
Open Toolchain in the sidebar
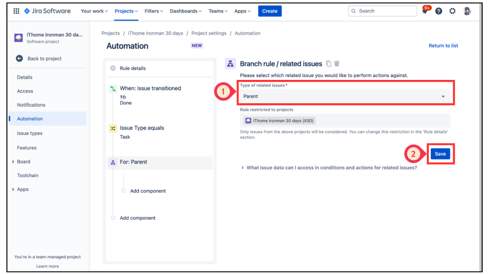(28, 175)
